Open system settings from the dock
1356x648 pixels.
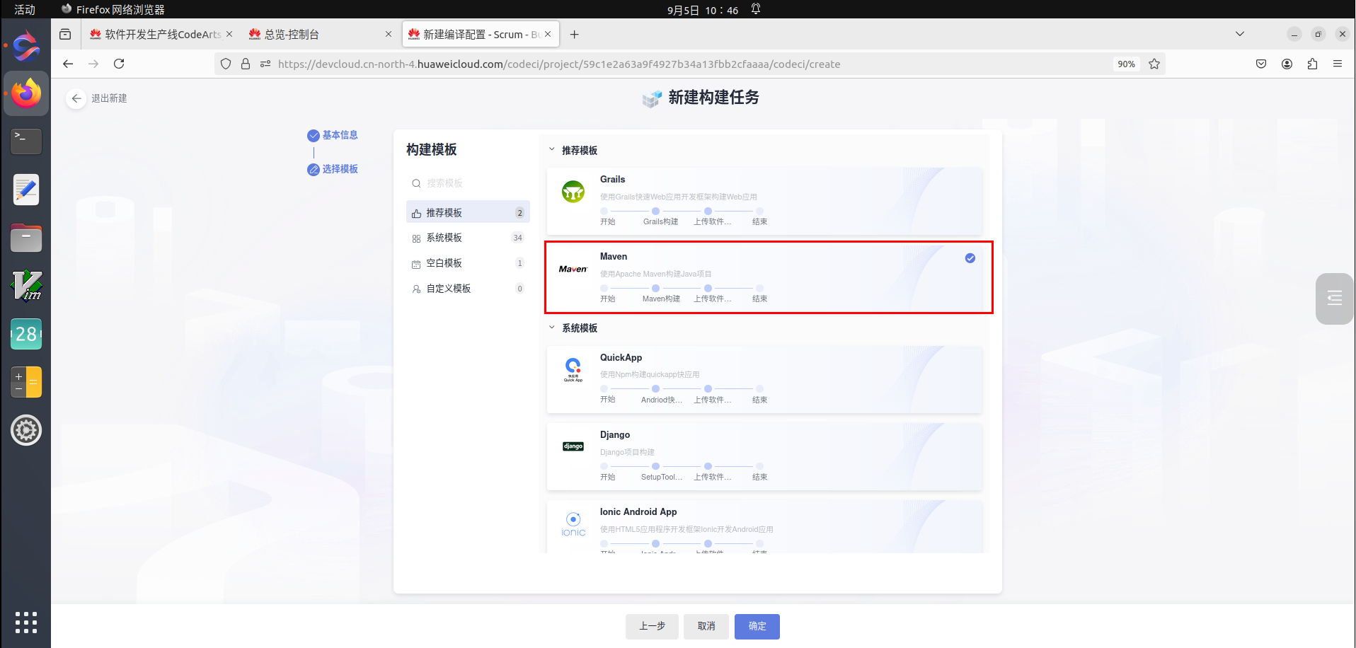click(26, 430)
